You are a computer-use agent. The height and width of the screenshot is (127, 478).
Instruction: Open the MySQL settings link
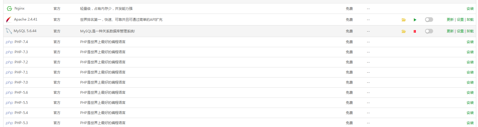tap(460, 31)
